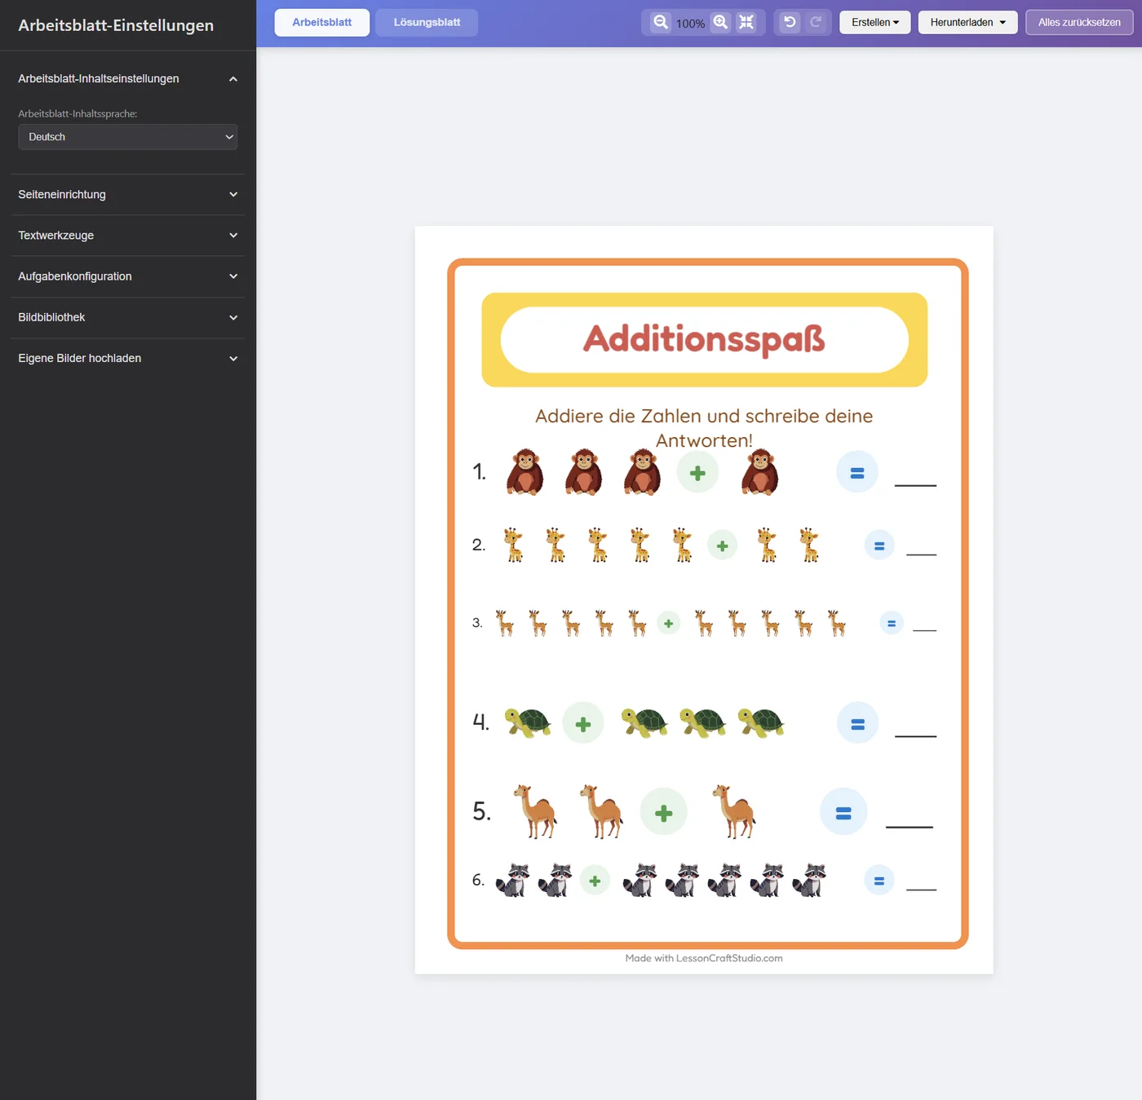The height and width of the screenshot is (1100, 1142).
Task: Click the camel after the plus sign
Action: (x=734, y=811)
